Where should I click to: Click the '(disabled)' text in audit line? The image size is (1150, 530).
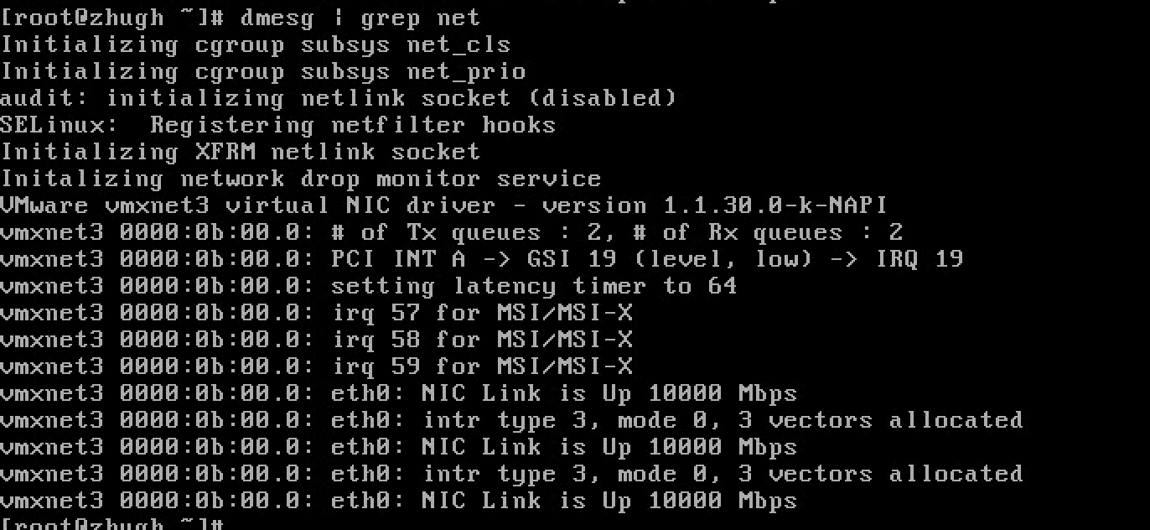click(602, 98)
